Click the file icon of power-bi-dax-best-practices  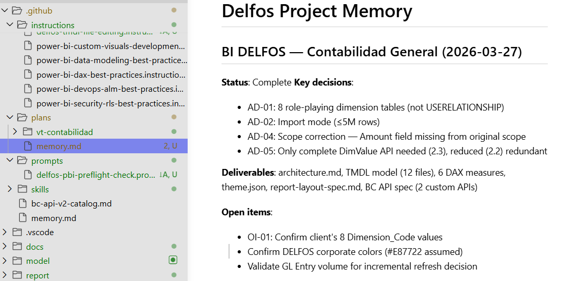pyautogui.click(x=27, y=75)
